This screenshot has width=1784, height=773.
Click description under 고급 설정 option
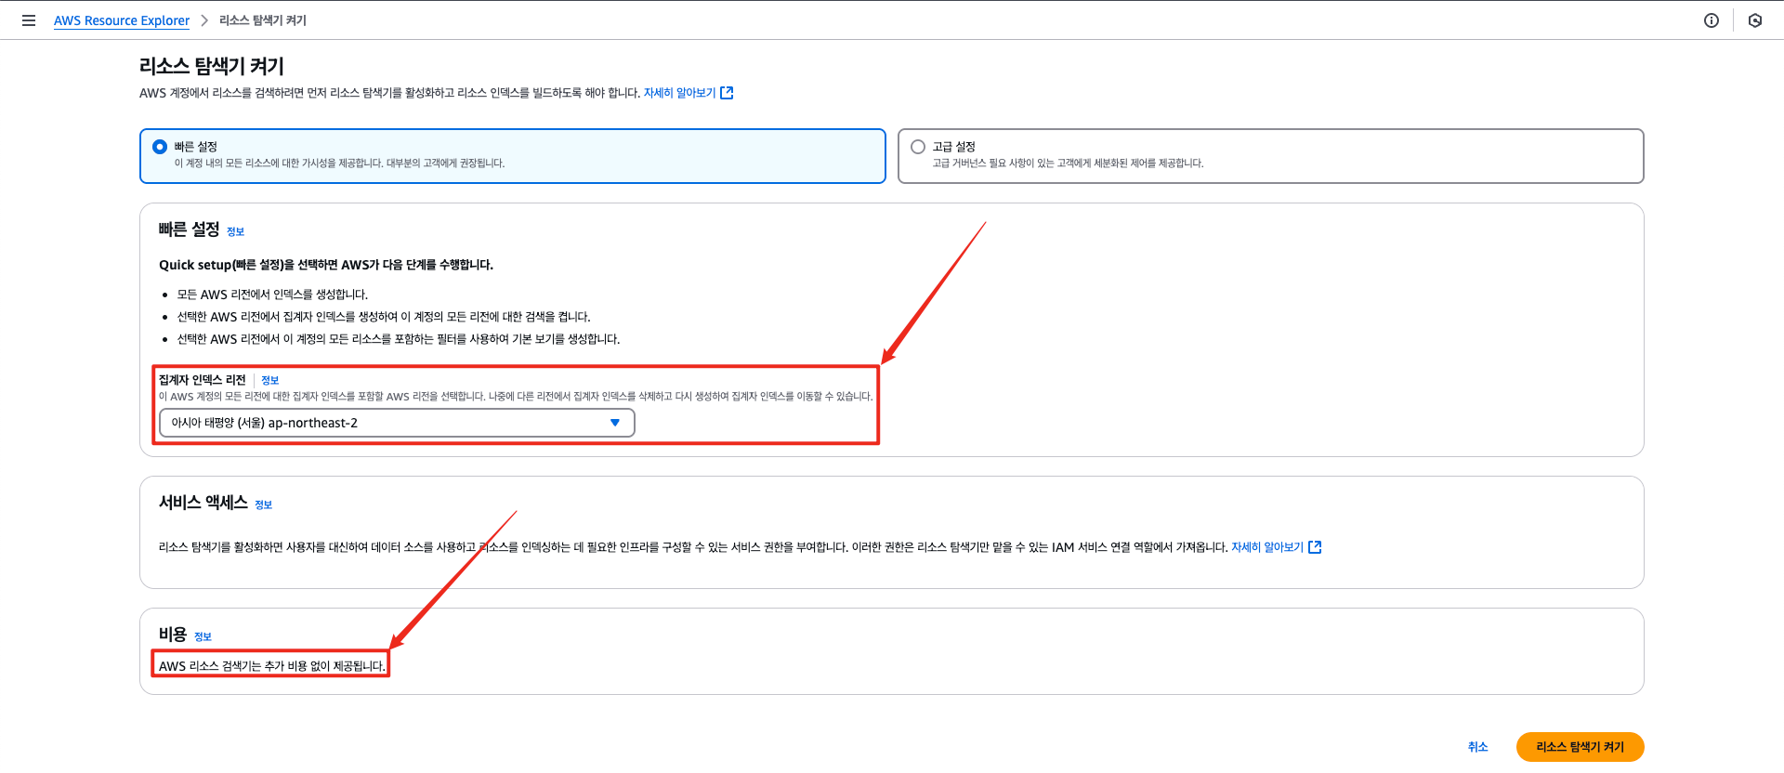pos(1068,164)
